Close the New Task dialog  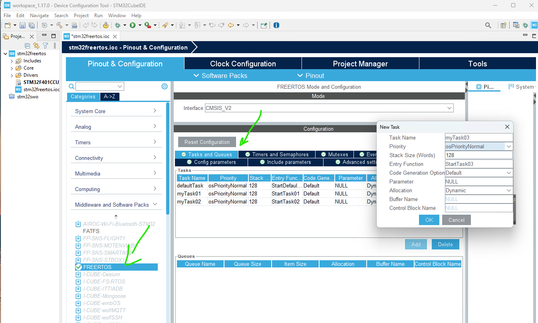pos(507,127)
